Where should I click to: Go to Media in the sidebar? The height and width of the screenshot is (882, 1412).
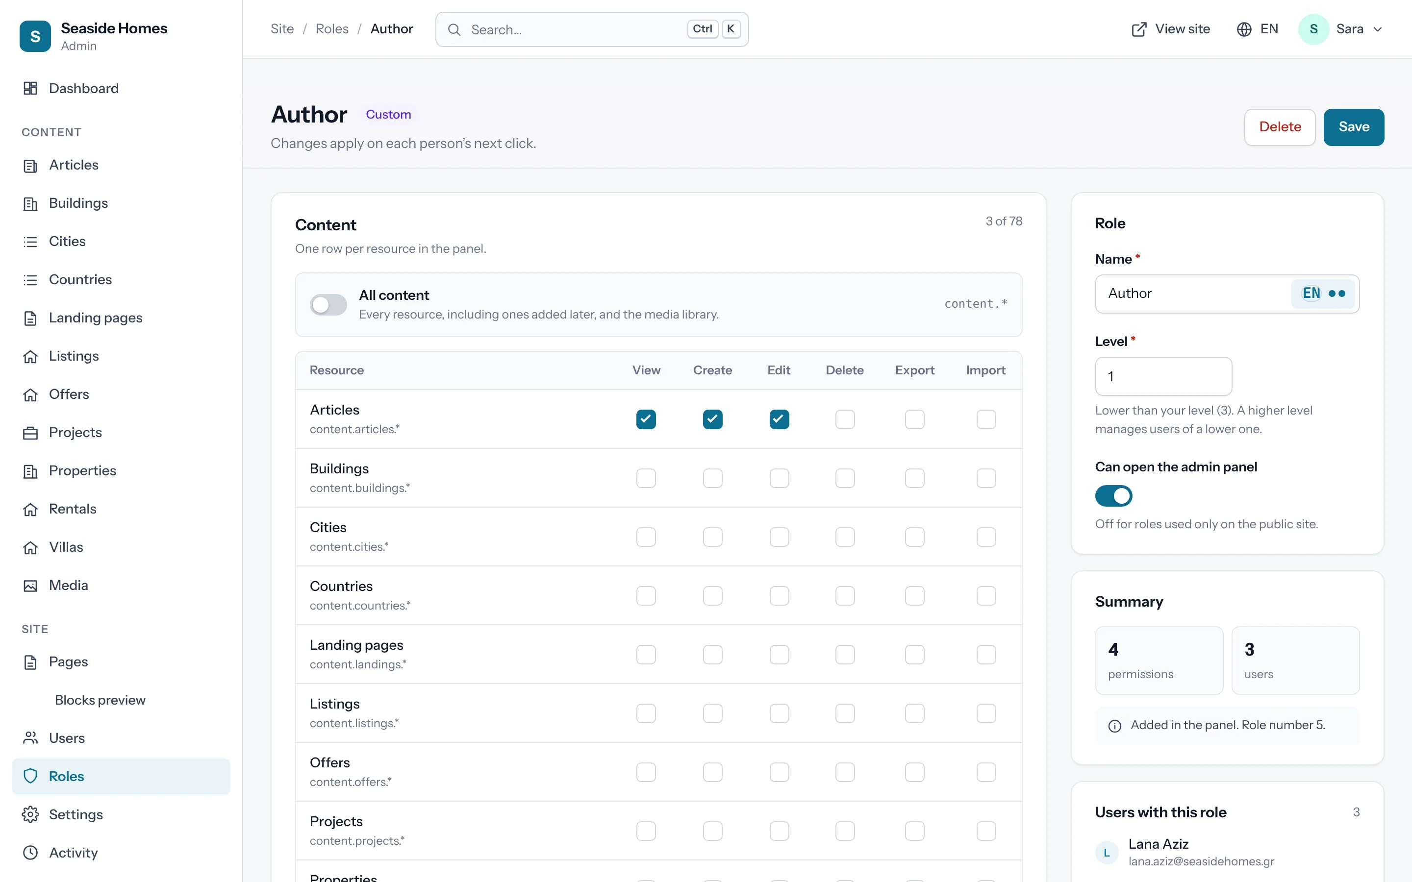pos(121,585)
